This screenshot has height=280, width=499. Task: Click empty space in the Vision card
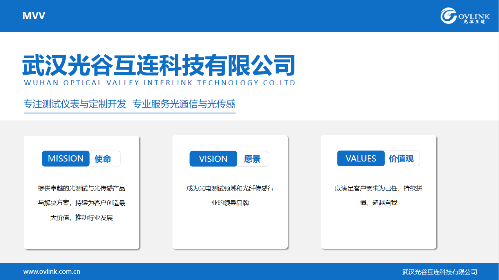point(230,231)
